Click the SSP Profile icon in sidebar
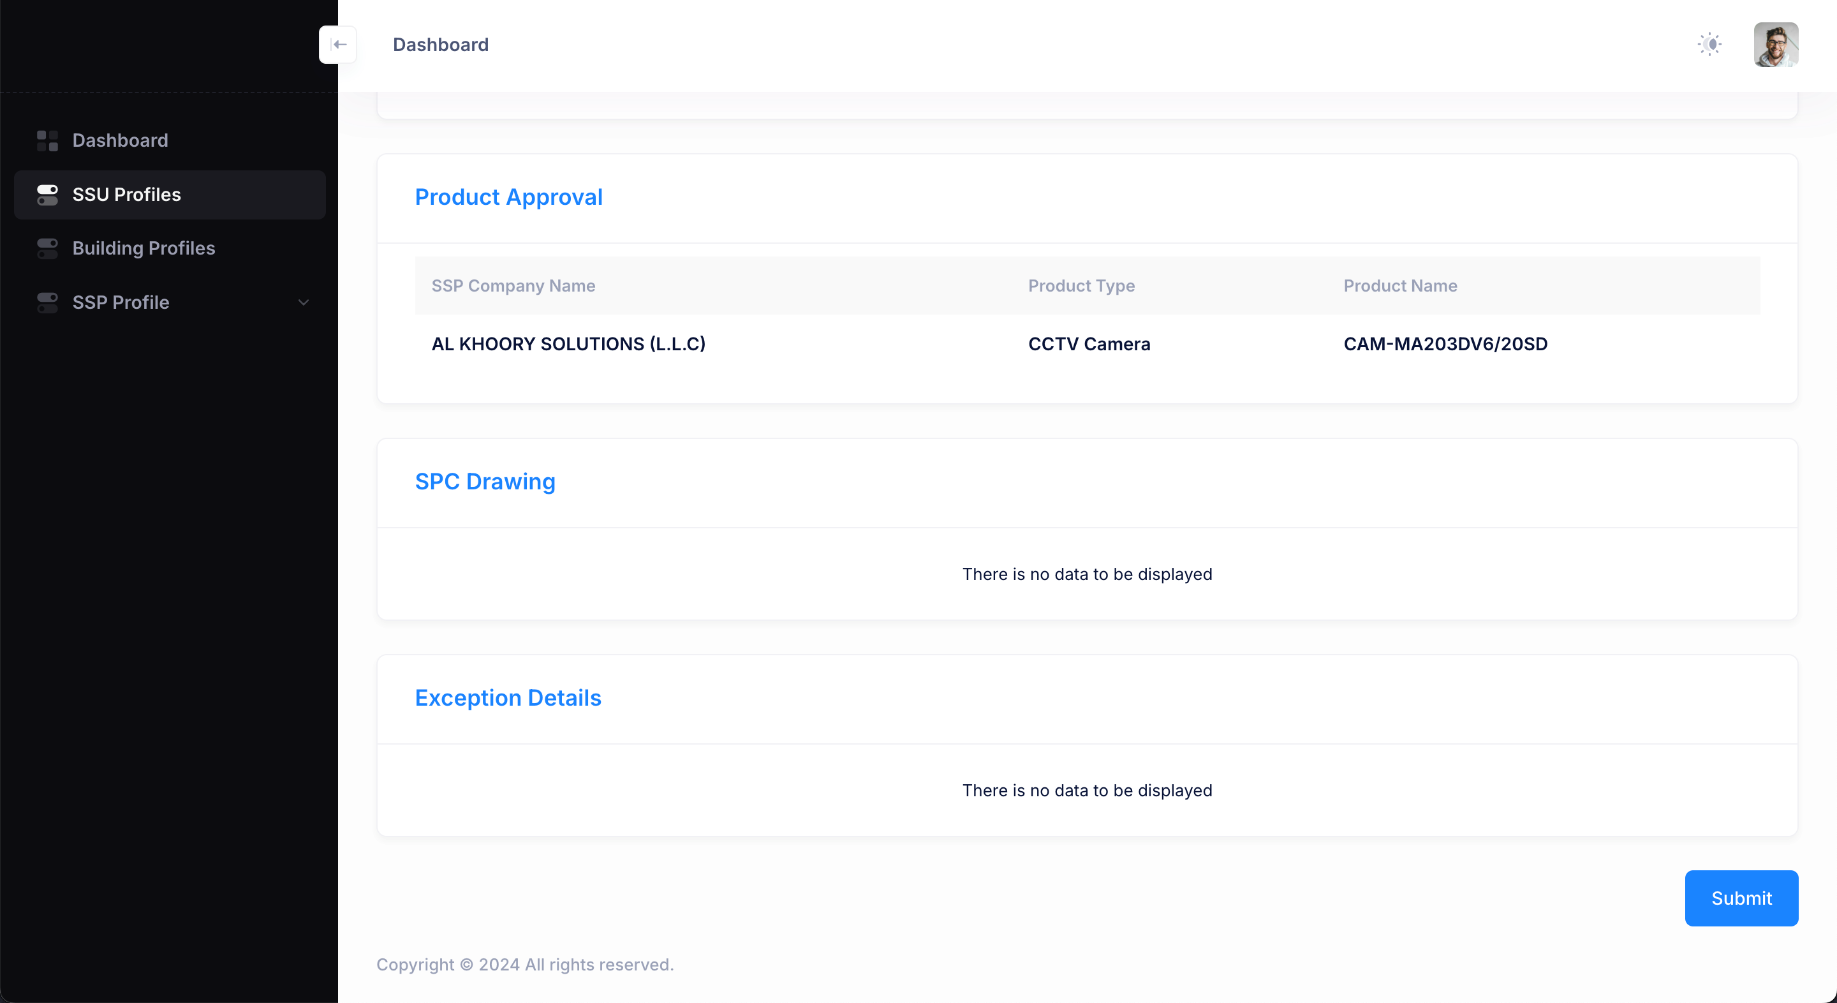 [x=47, y=302]
